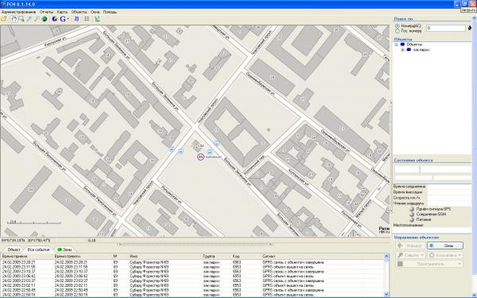Select the Гос. номер search radio button

pyautogui.click(x=397, y=31)
